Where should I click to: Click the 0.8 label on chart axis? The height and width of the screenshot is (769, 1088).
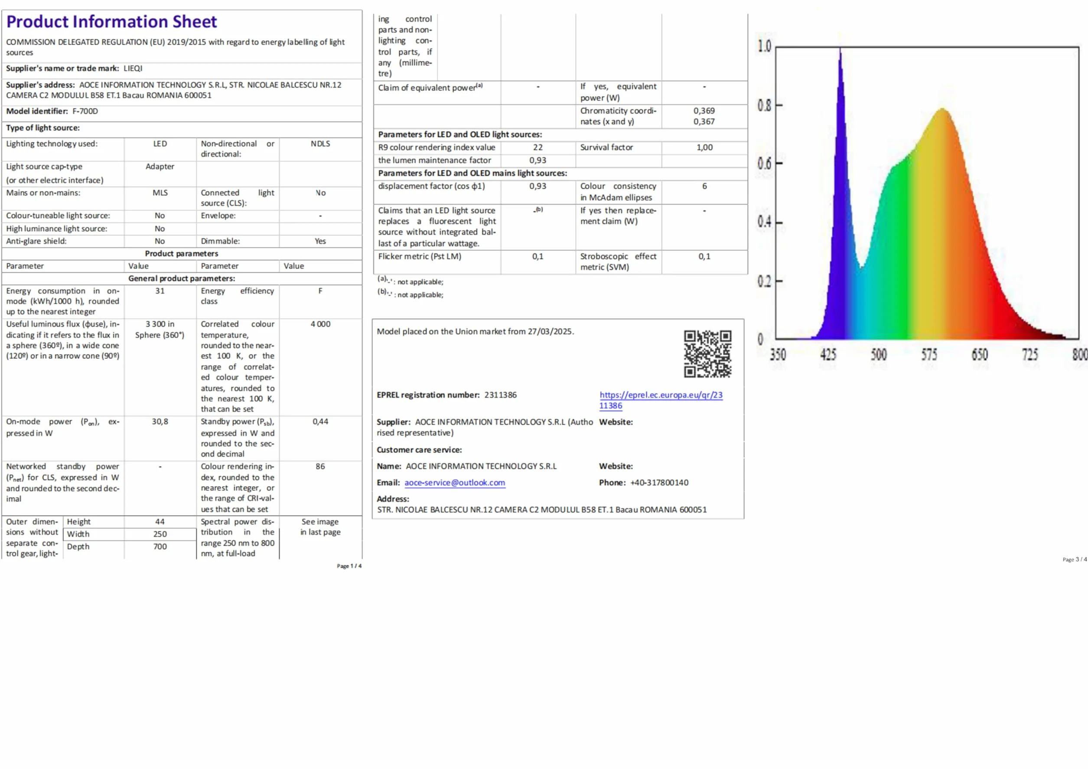coord(764,105)
